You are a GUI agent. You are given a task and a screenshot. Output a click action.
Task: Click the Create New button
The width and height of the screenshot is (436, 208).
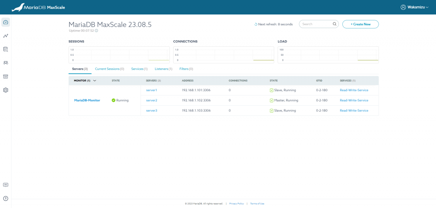tap(360, 24)
